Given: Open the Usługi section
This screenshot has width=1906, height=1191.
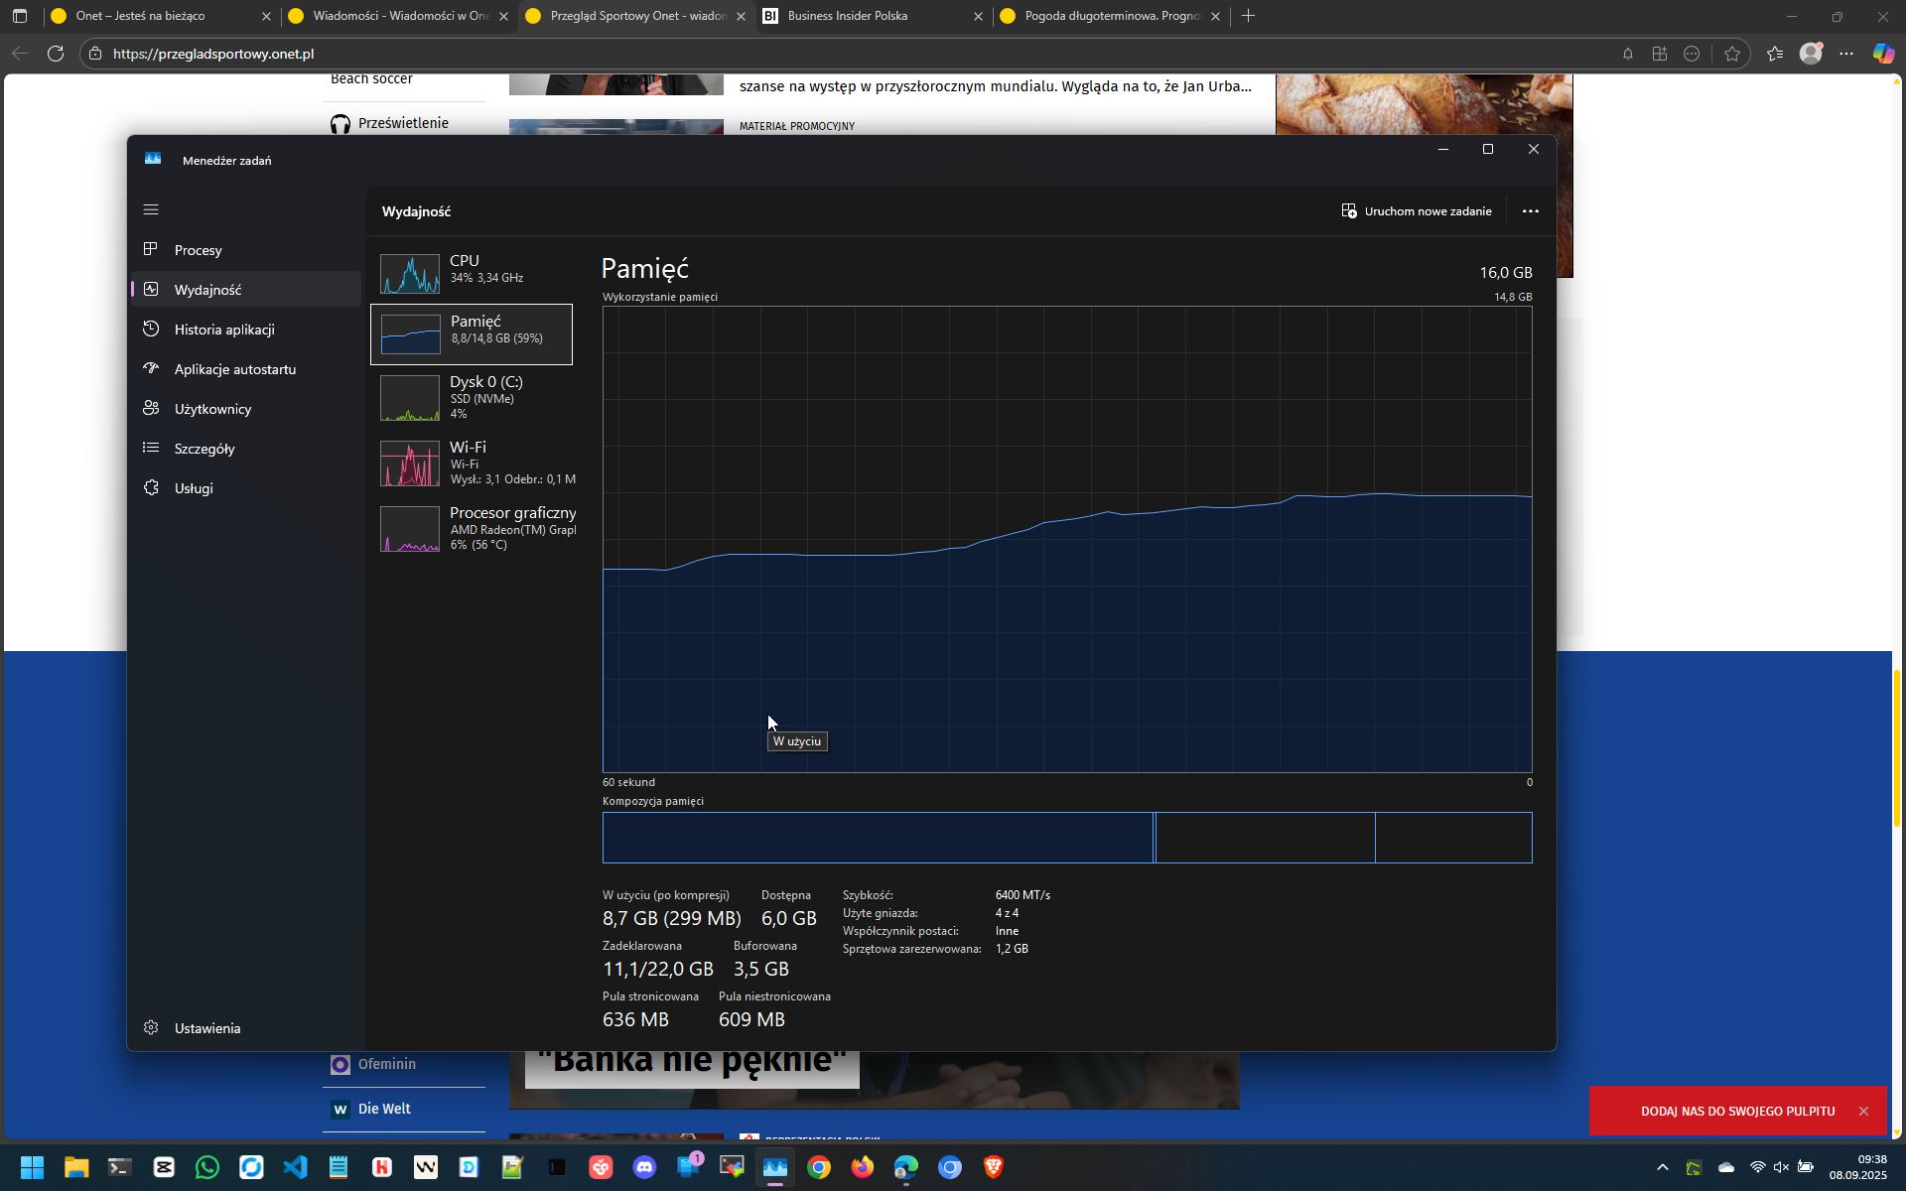Looking at the screenshot, I should pos(194,488).
